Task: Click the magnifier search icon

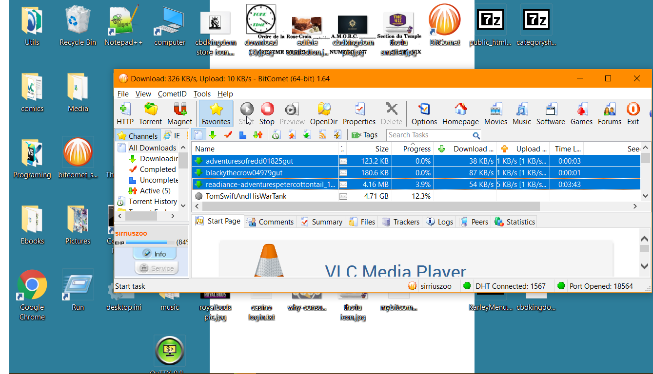Action: [476, 135]
